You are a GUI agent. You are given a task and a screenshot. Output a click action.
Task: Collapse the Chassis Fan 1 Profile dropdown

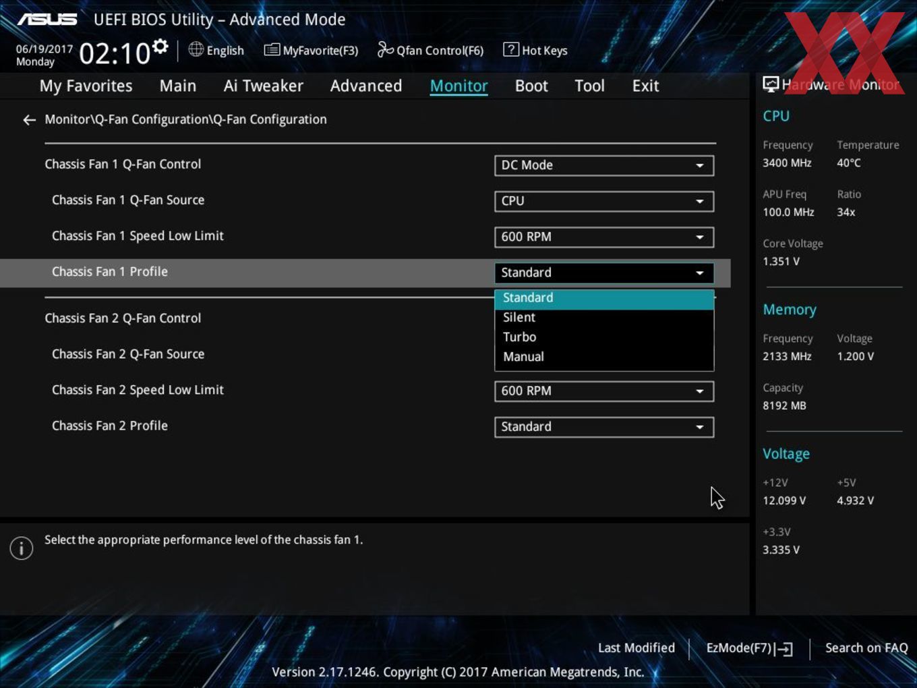[604, 273]
